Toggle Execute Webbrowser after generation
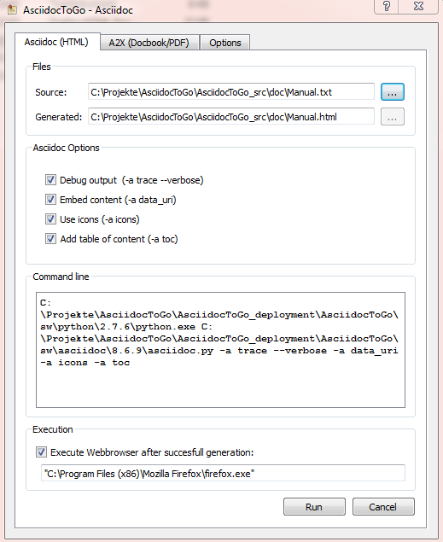 [x=41, y=452]
